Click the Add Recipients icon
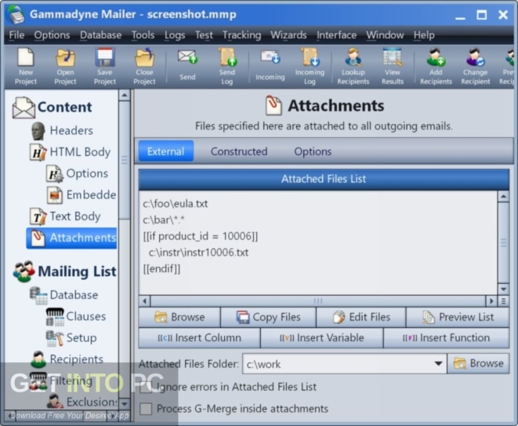This screenshot has width=518, height=426. (436, 57)
